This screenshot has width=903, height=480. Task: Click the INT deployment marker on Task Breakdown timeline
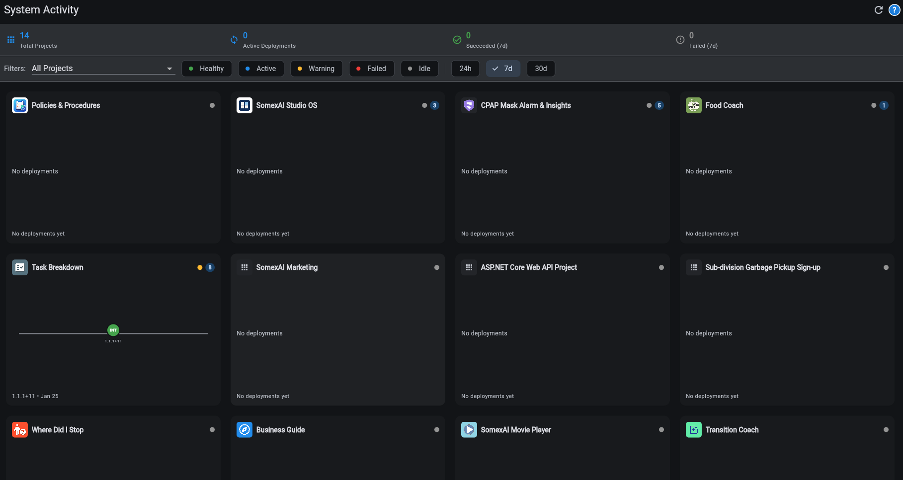tap(113, 329)
